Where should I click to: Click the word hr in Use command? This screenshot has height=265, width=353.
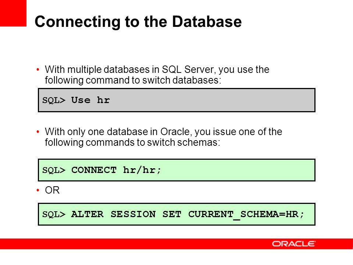point(104,100)
